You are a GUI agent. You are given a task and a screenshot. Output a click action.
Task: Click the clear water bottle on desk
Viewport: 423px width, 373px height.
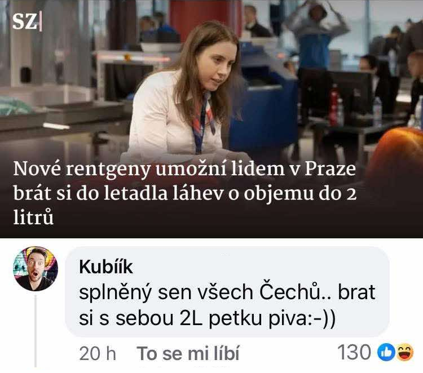[x=377, y=111]
